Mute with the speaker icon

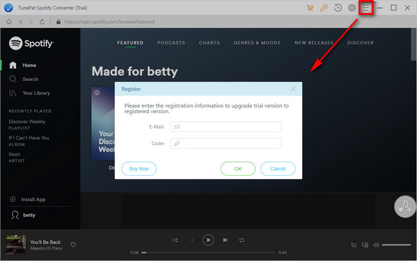[376, 245]
